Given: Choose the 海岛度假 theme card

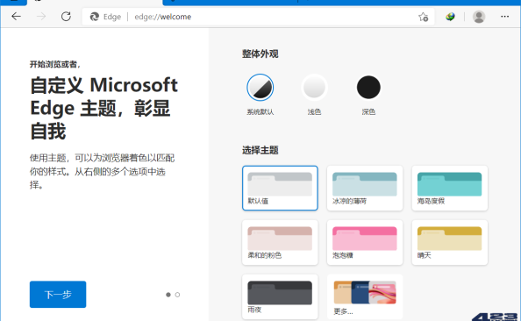Looking at the screenshot, I should pyautogui.click(x=450, y=188).
